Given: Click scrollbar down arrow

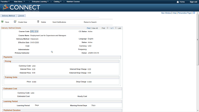Looking at the screenshot, I should pos(198,111).
